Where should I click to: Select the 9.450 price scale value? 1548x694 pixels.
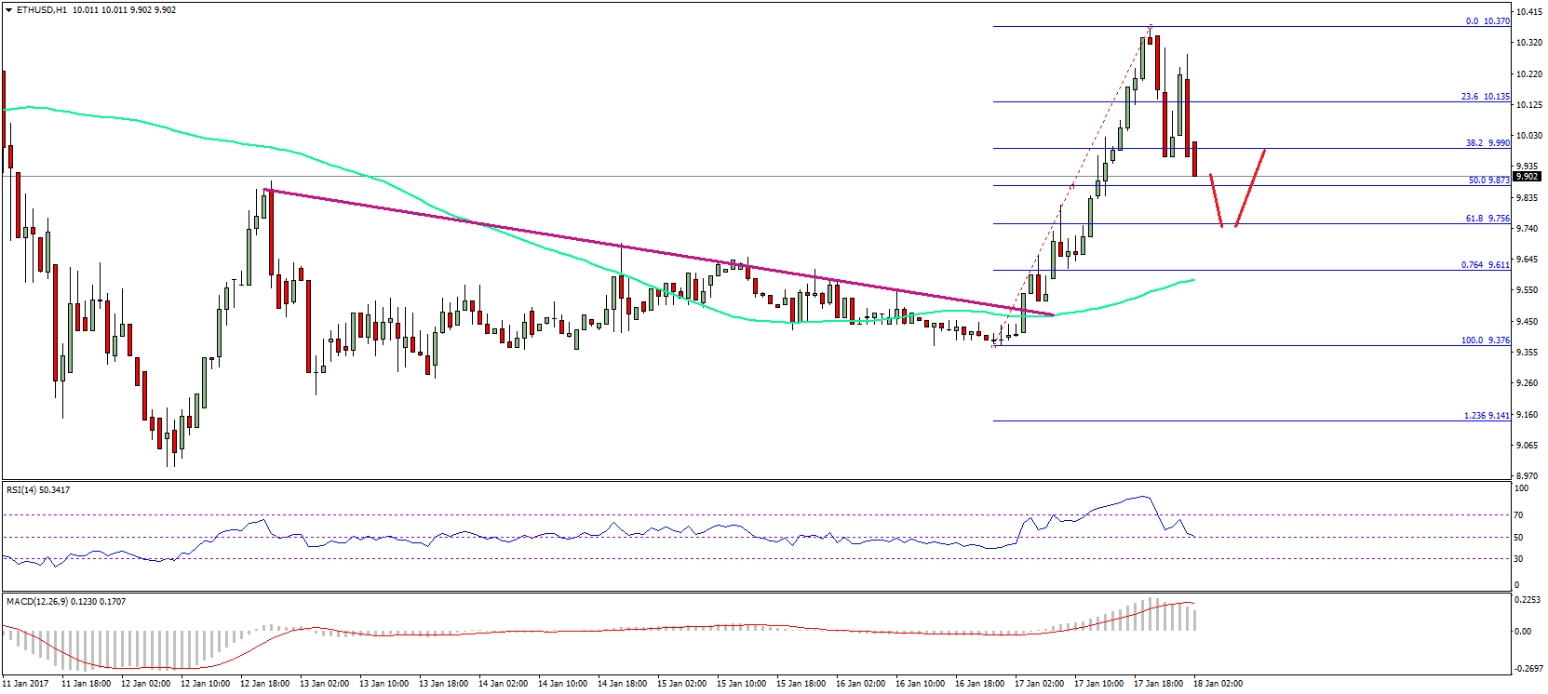pyautogui.click(x=1528, y=322)
